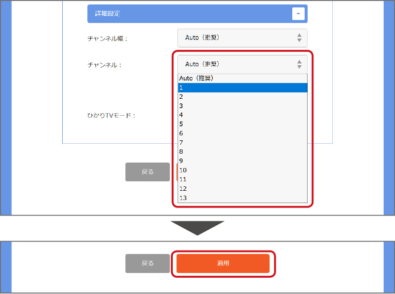Pick channel 10 in the dropdown
Image resolution: width=395 pixels, height=294 pixels.
[242, 170]
